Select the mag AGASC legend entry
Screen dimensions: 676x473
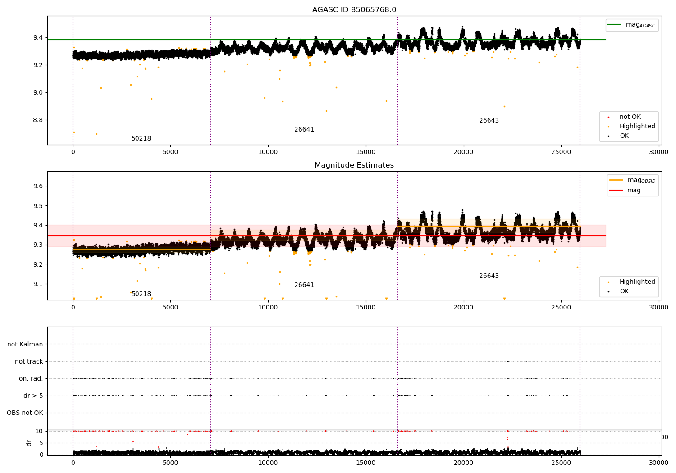[632, 25]
